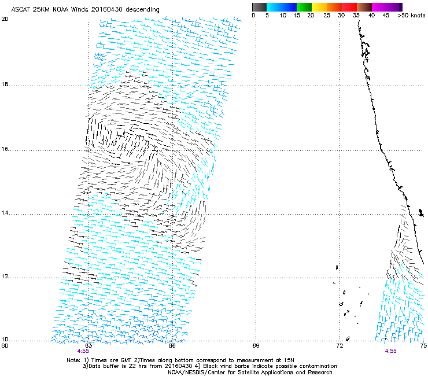
Task: Click latitude label '18' on left axis
Action: click(x=5, y=84)
